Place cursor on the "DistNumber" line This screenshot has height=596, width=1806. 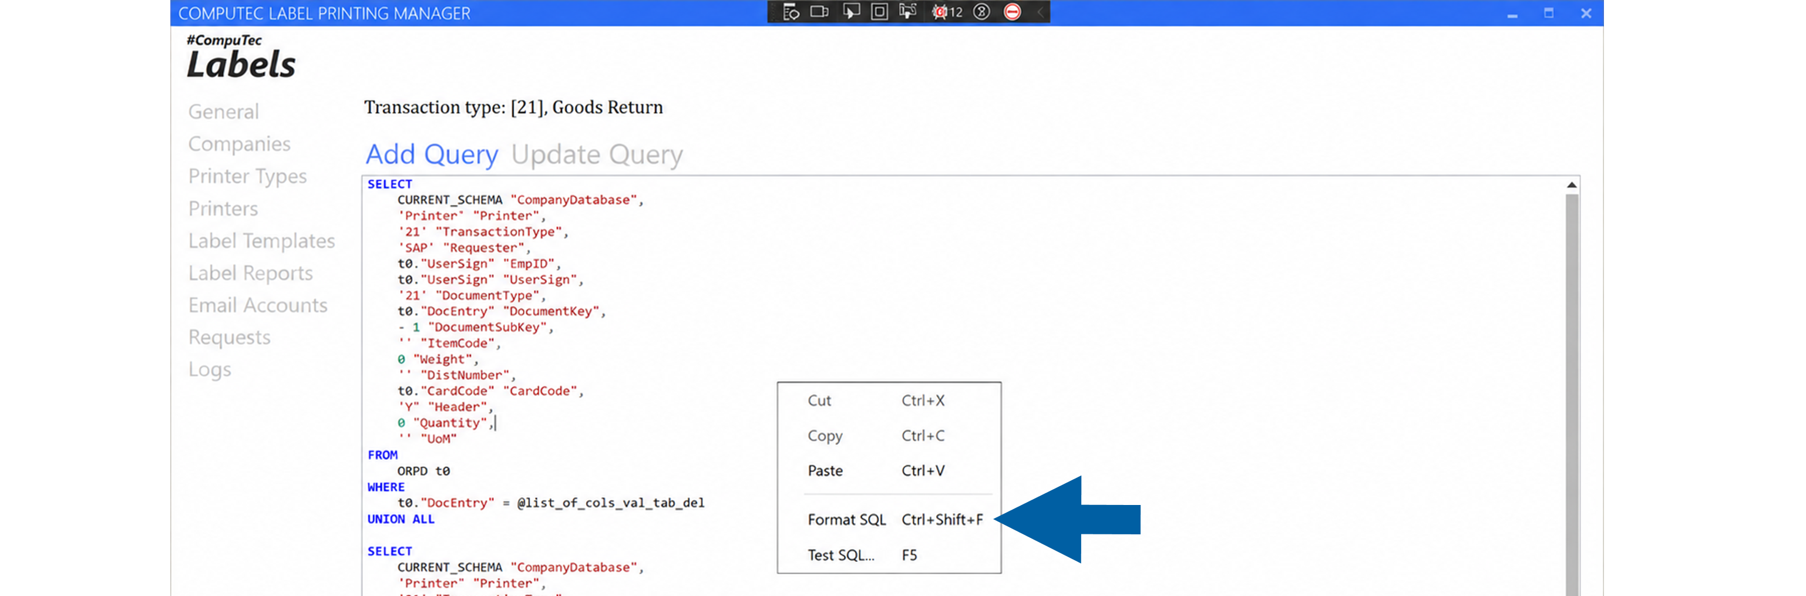[456, 375]
